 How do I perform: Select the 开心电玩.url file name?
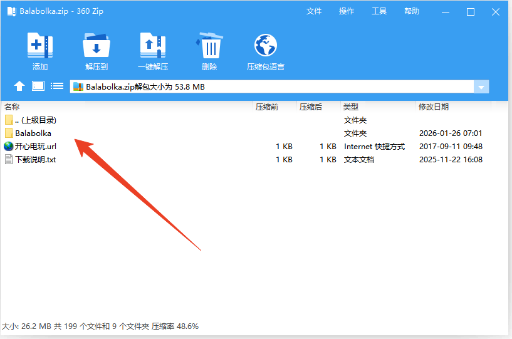point(36,146)
